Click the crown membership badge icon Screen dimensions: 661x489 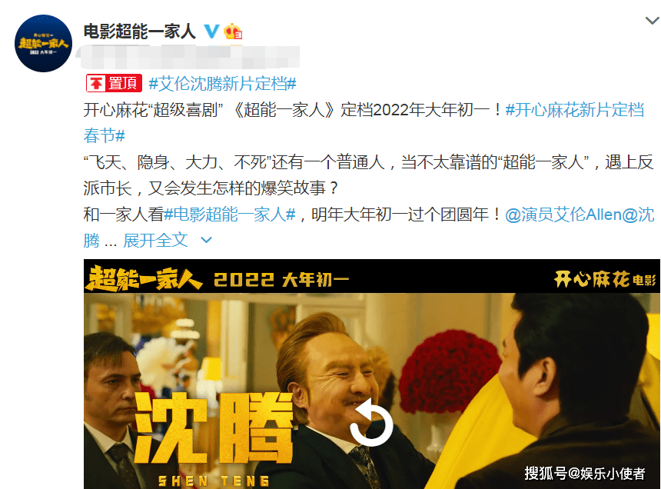click(233, 32)
